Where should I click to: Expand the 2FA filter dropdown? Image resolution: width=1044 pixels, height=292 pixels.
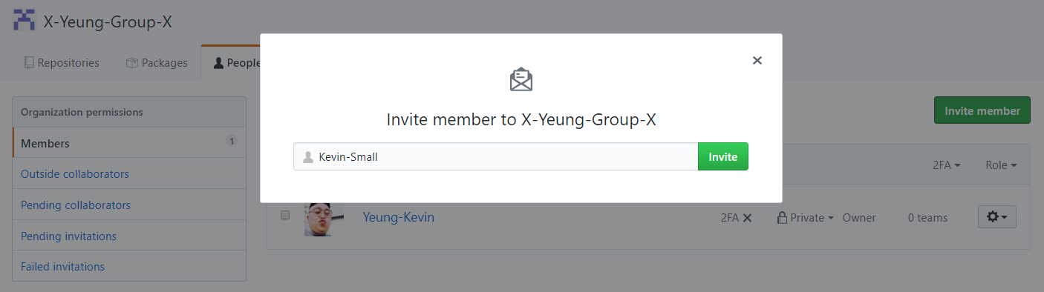point(947,165)
